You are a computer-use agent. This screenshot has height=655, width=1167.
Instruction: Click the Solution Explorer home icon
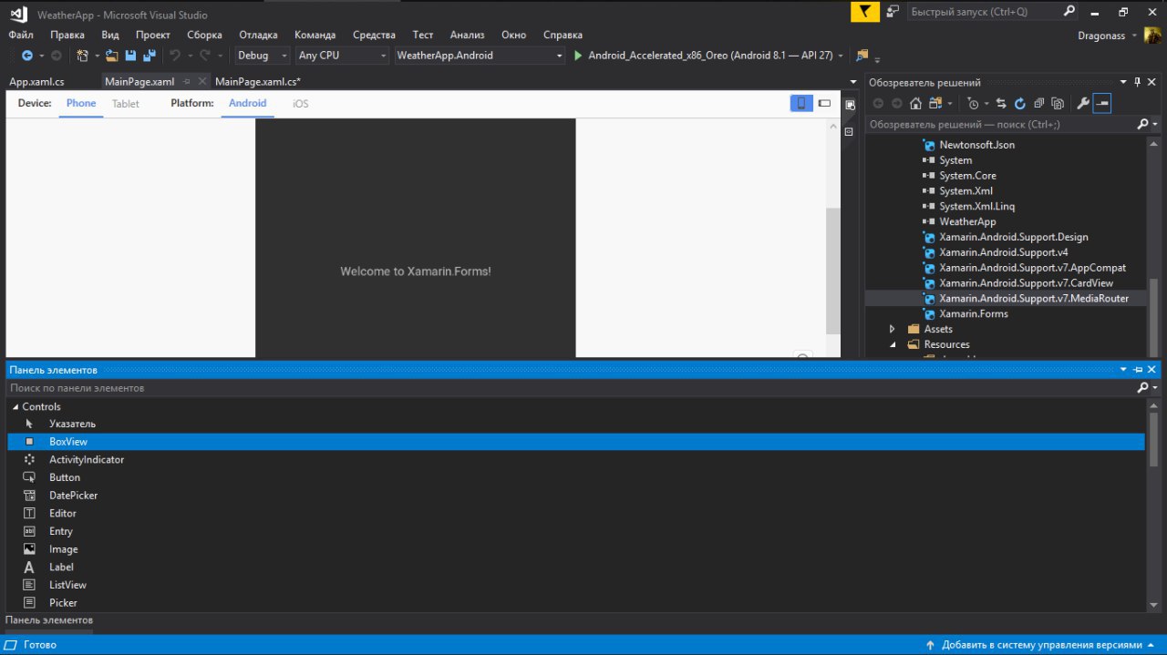click(915, 104)
